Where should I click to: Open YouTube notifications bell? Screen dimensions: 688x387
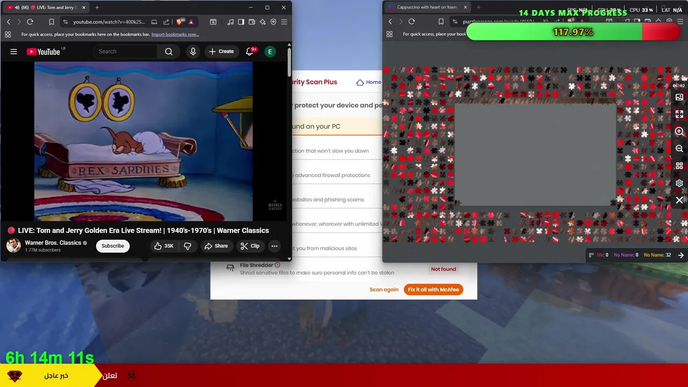coord(249,52)
